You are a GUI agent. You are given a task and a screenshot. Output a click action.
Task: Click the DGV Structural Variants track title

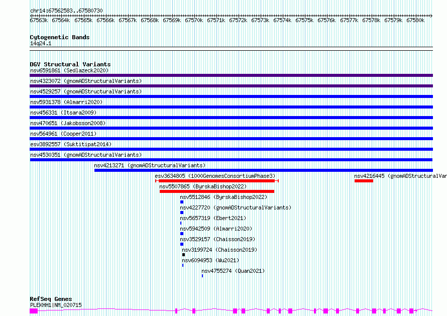[x=70, y=64]
